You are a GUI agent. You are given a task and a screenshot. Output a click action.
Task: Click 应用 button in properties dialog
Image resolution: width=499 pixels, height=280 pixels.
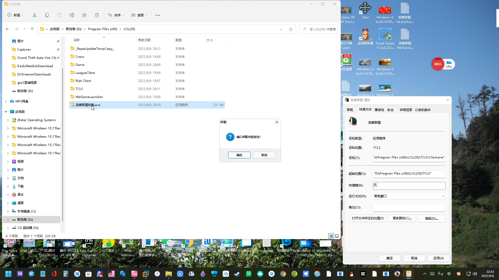439,258
